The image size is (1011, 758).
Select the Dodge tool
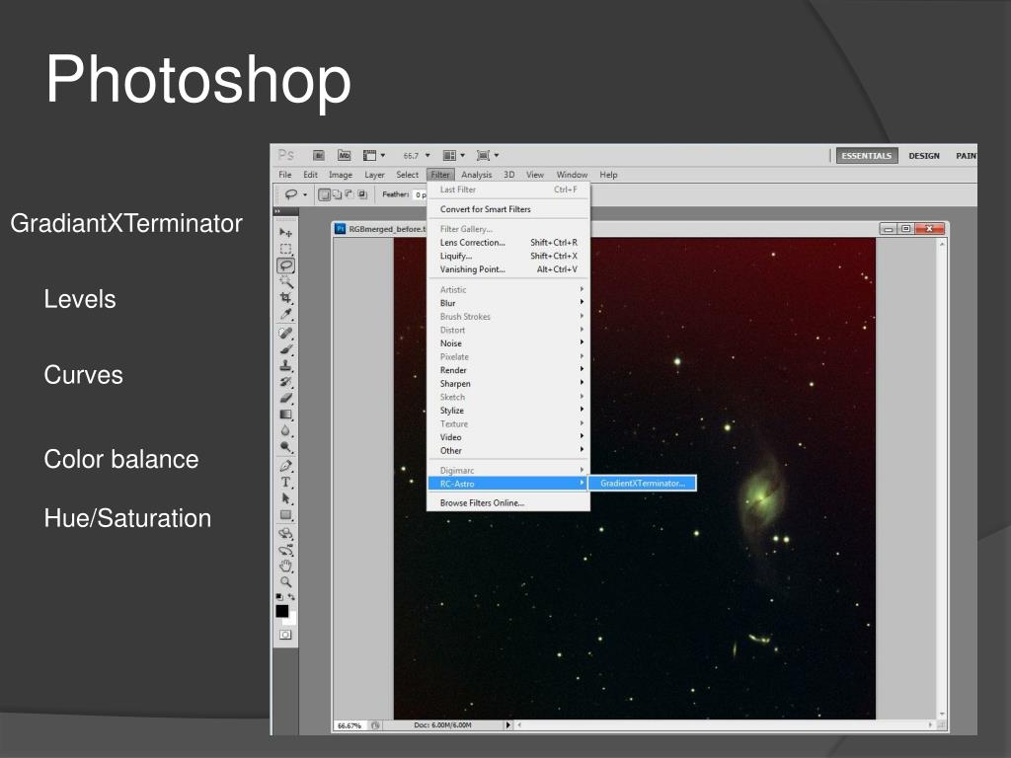click(x=285, y=447)
